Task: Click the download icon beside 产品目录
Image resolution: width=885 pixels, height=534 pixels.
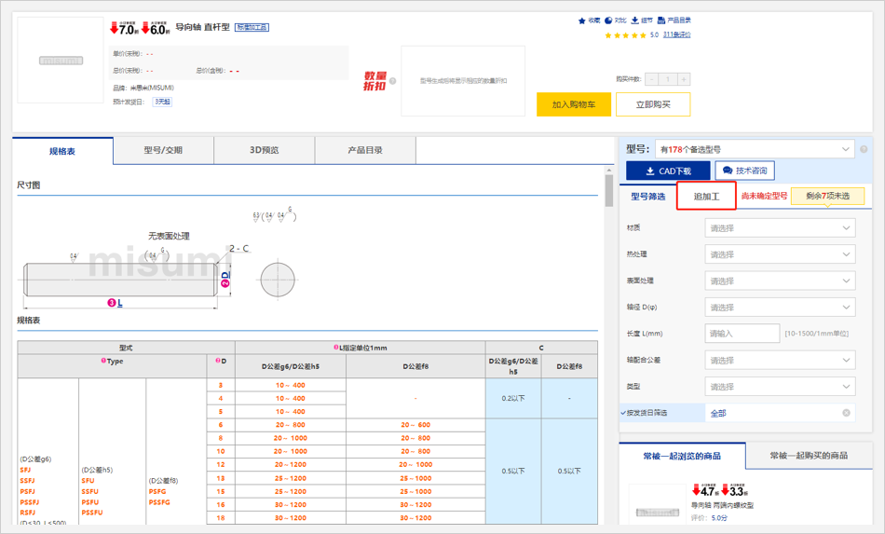Action: click(x=635, y=21)
